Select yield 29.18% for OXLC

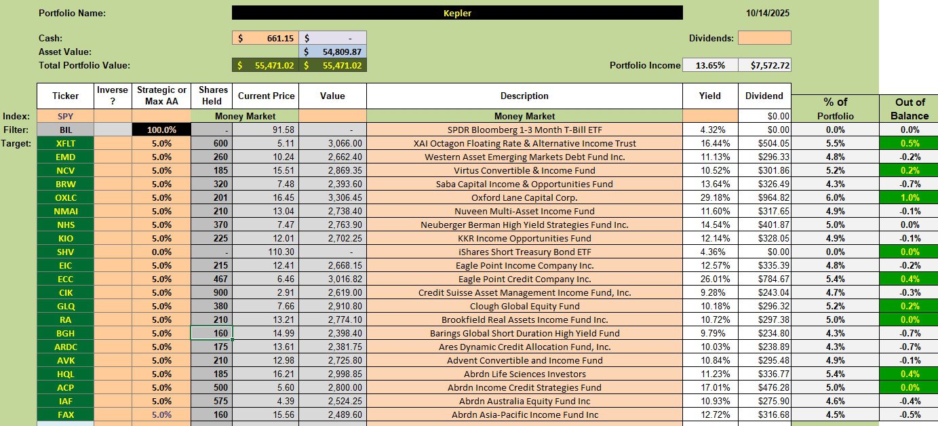(710, 197)
